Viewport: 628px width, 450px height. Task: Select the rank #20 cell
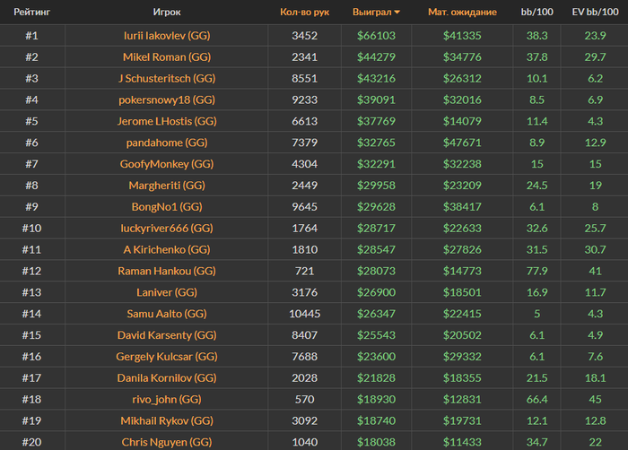31,442
